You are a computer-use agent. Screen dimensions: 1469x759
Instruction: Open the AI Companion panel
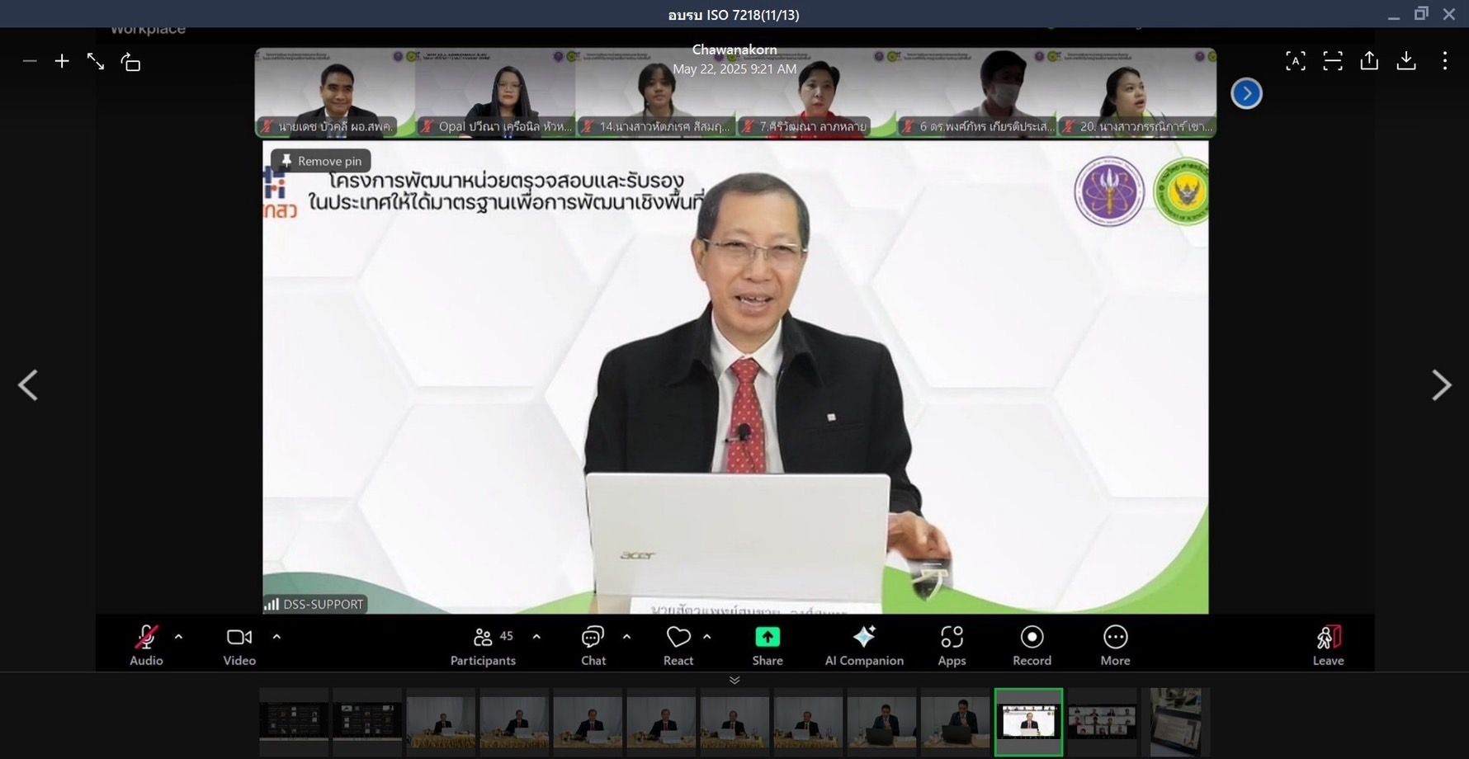864,645
